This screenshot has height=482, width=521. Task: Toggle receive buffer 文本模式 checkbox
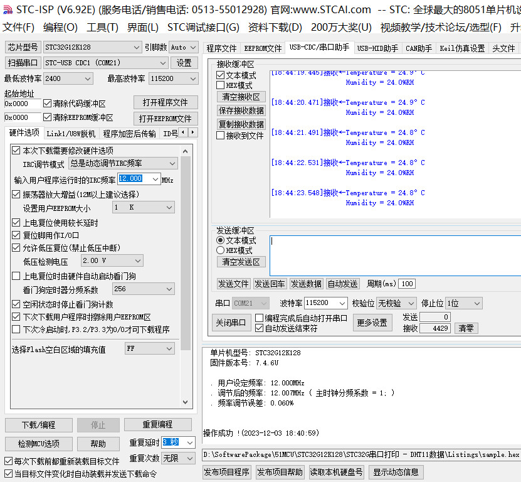220,75
